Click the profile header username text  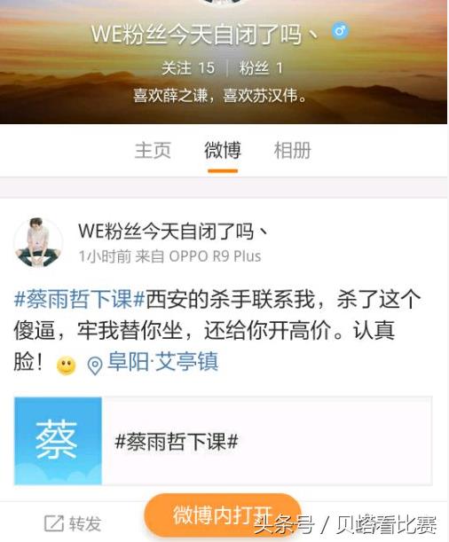(205, 34)
